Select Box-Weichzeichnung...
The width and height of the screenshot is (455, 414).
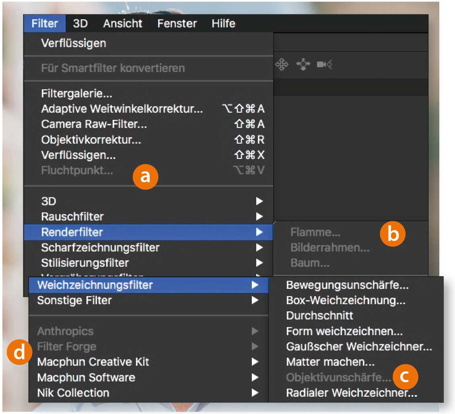[356, 300]
